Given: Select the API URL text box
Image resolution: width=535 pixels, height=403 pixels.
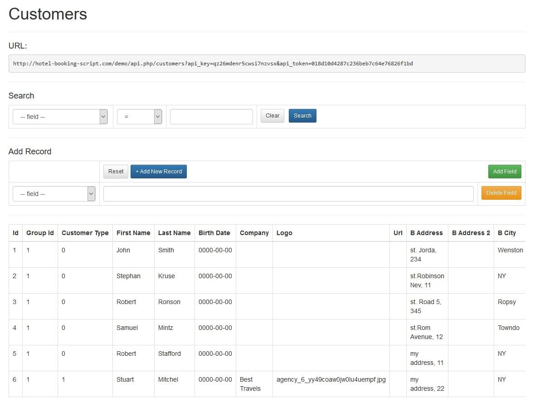Looking at the screenshot, I should tap(267, 64).
